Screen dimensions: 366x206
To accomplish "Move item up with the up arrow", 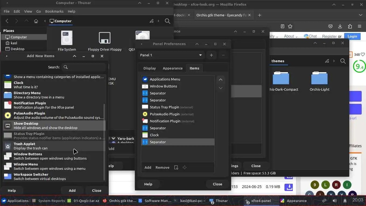I will click(220, 80).
